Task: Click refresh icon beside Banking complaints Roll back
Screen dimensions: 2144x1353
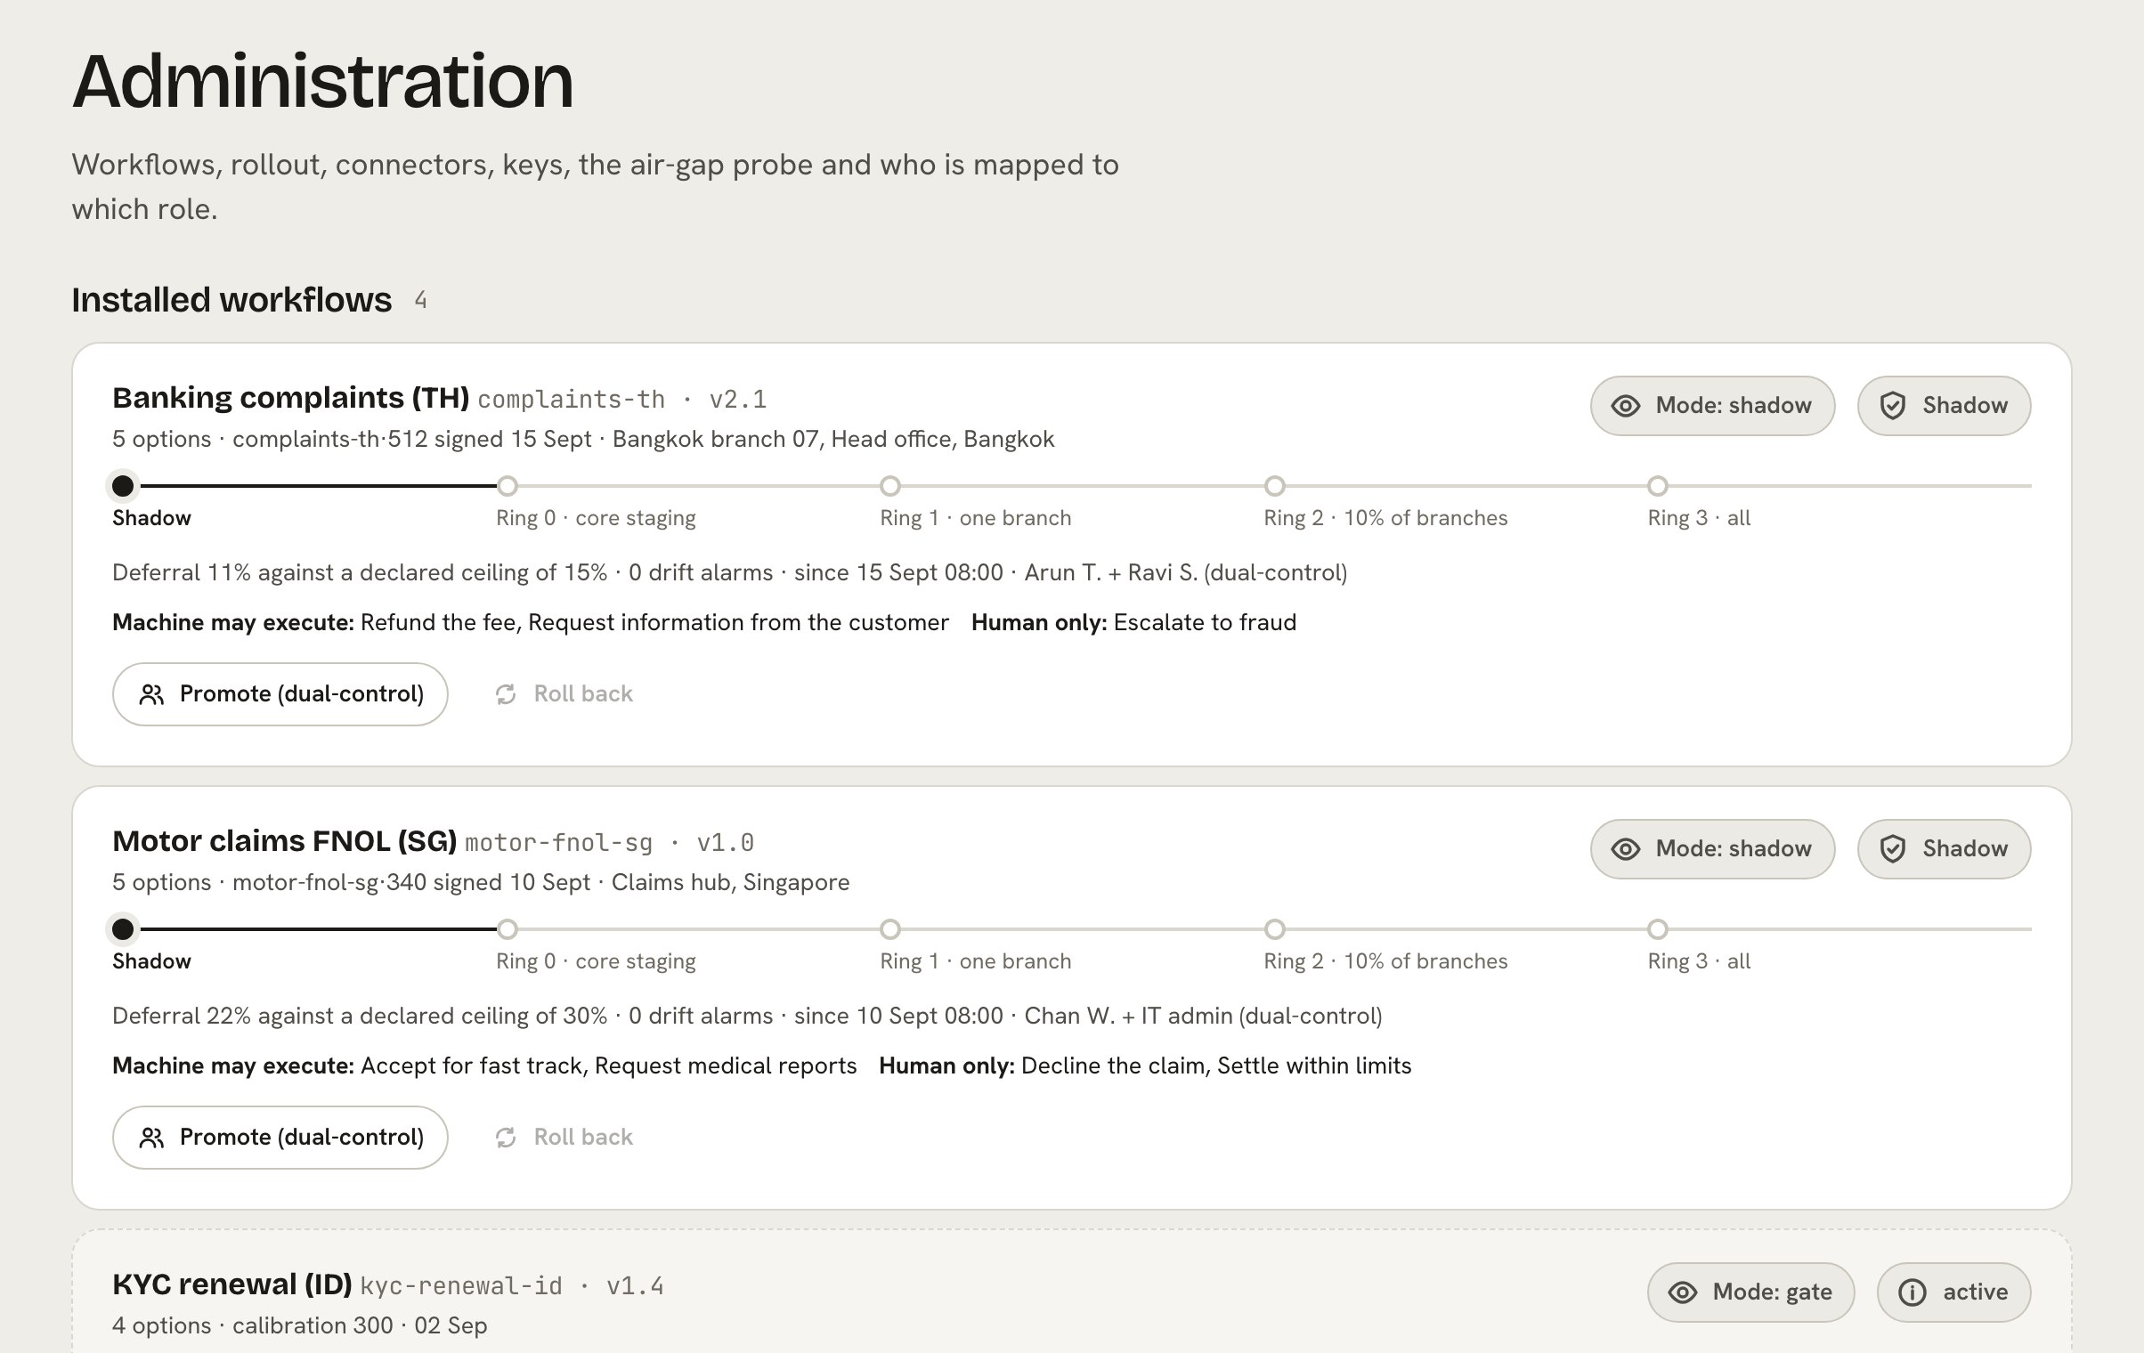Action: pos(506,694)
